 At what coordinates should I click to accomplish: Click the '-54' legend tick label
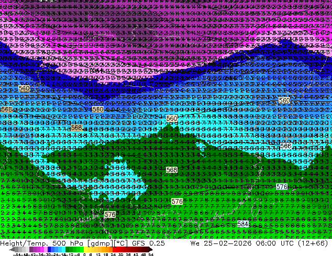point(17,254)
